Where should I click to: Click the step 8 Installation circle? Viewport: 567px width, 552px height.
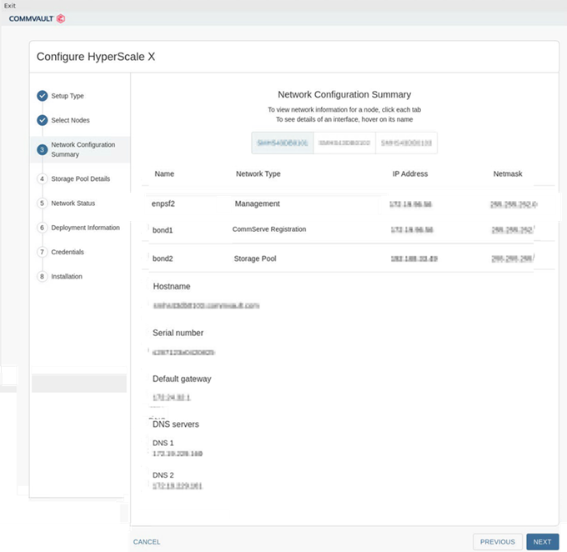coord(42,276)
